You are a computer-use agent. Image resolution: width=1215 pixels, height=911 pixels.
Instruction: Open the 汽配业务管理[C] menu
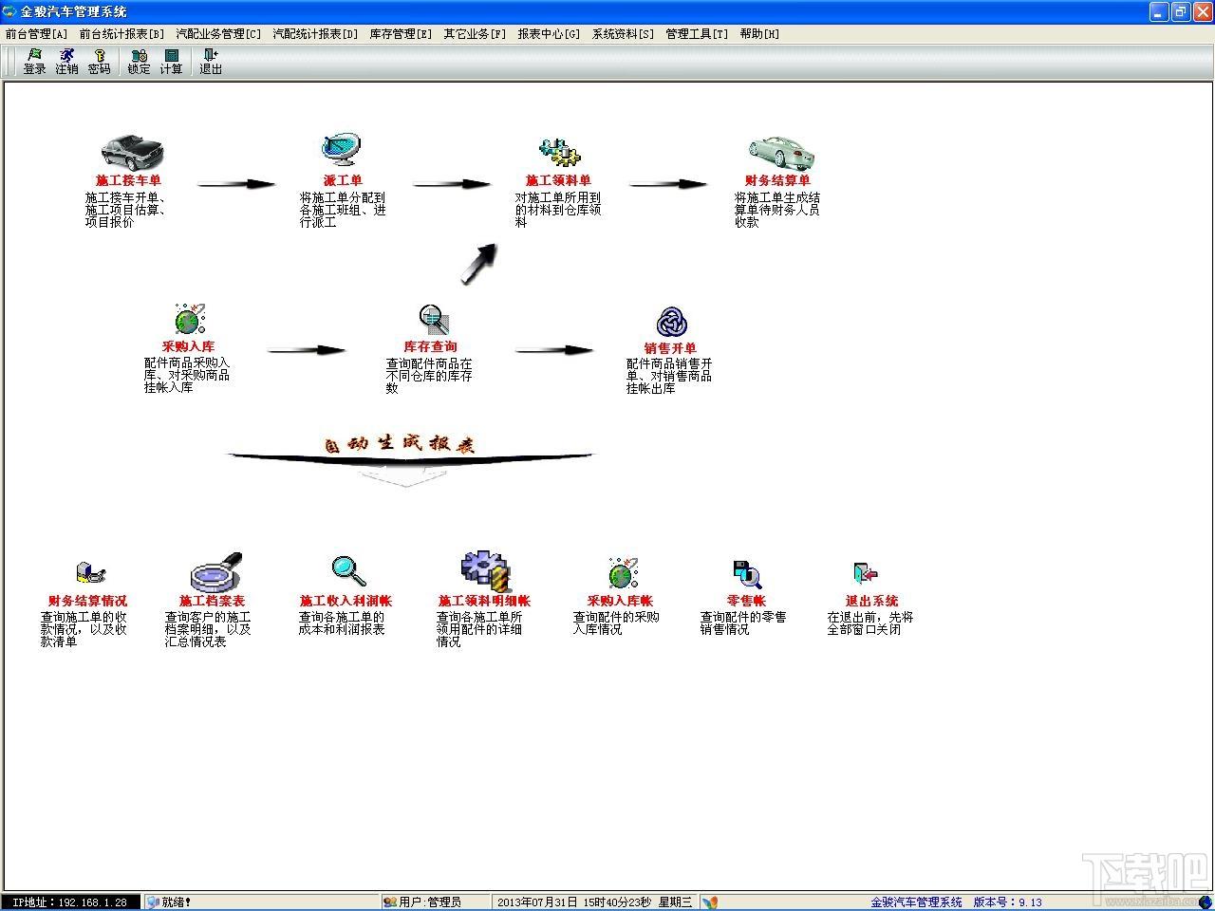click(x=218, y=33)
